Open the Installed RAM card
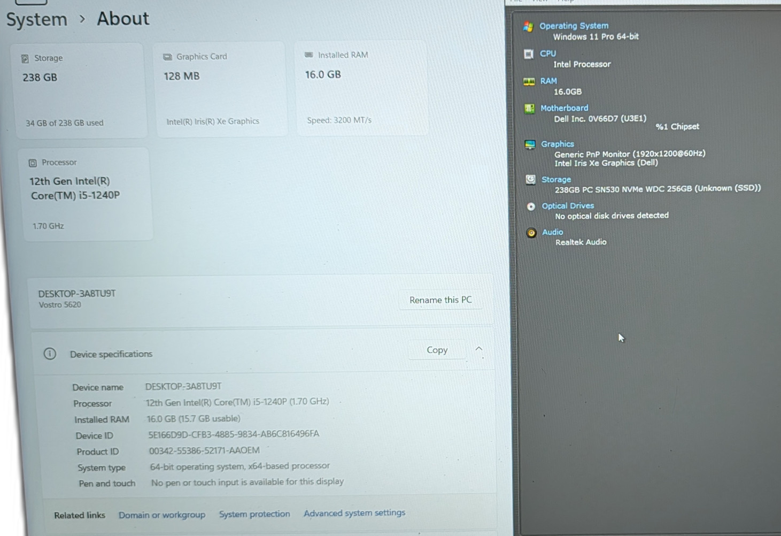Viewport: 781px width, 536px height. tap(361, 88)
